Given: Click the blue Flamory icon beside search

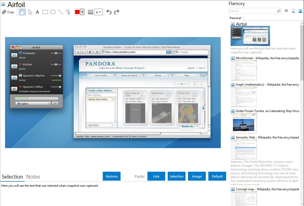Looking at the screenshot, I should coord(300,11).
